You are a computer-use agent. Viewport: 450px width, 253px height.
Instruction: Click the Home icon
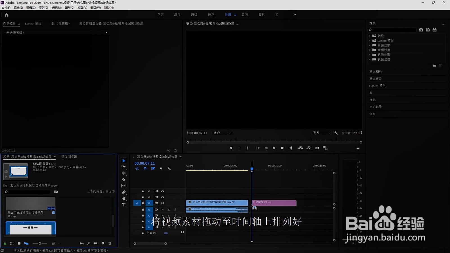coord(6,15)
